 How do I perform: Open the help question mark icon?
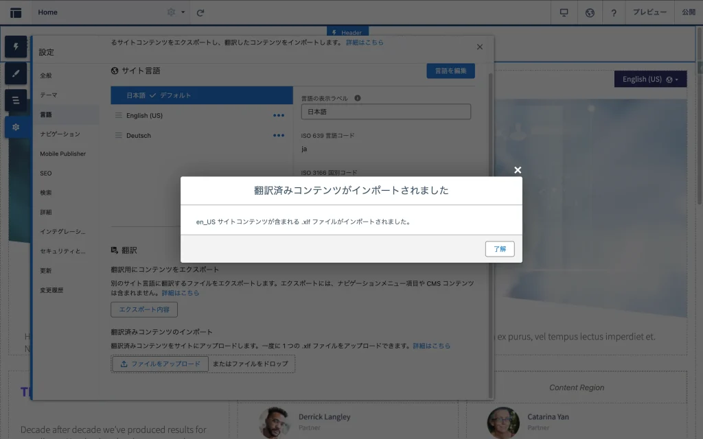614,12
